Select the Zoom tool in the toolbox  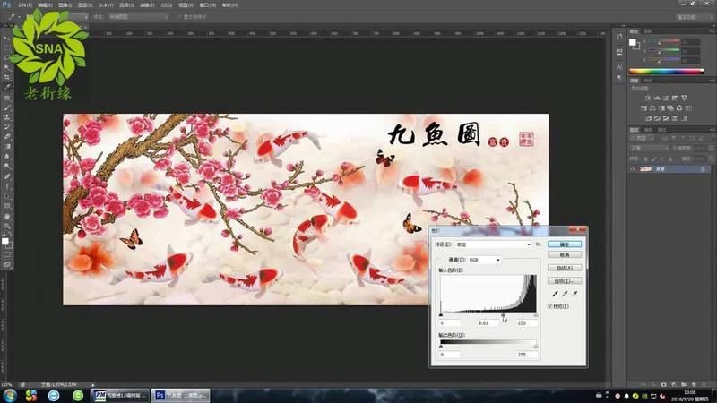[7, 226]
